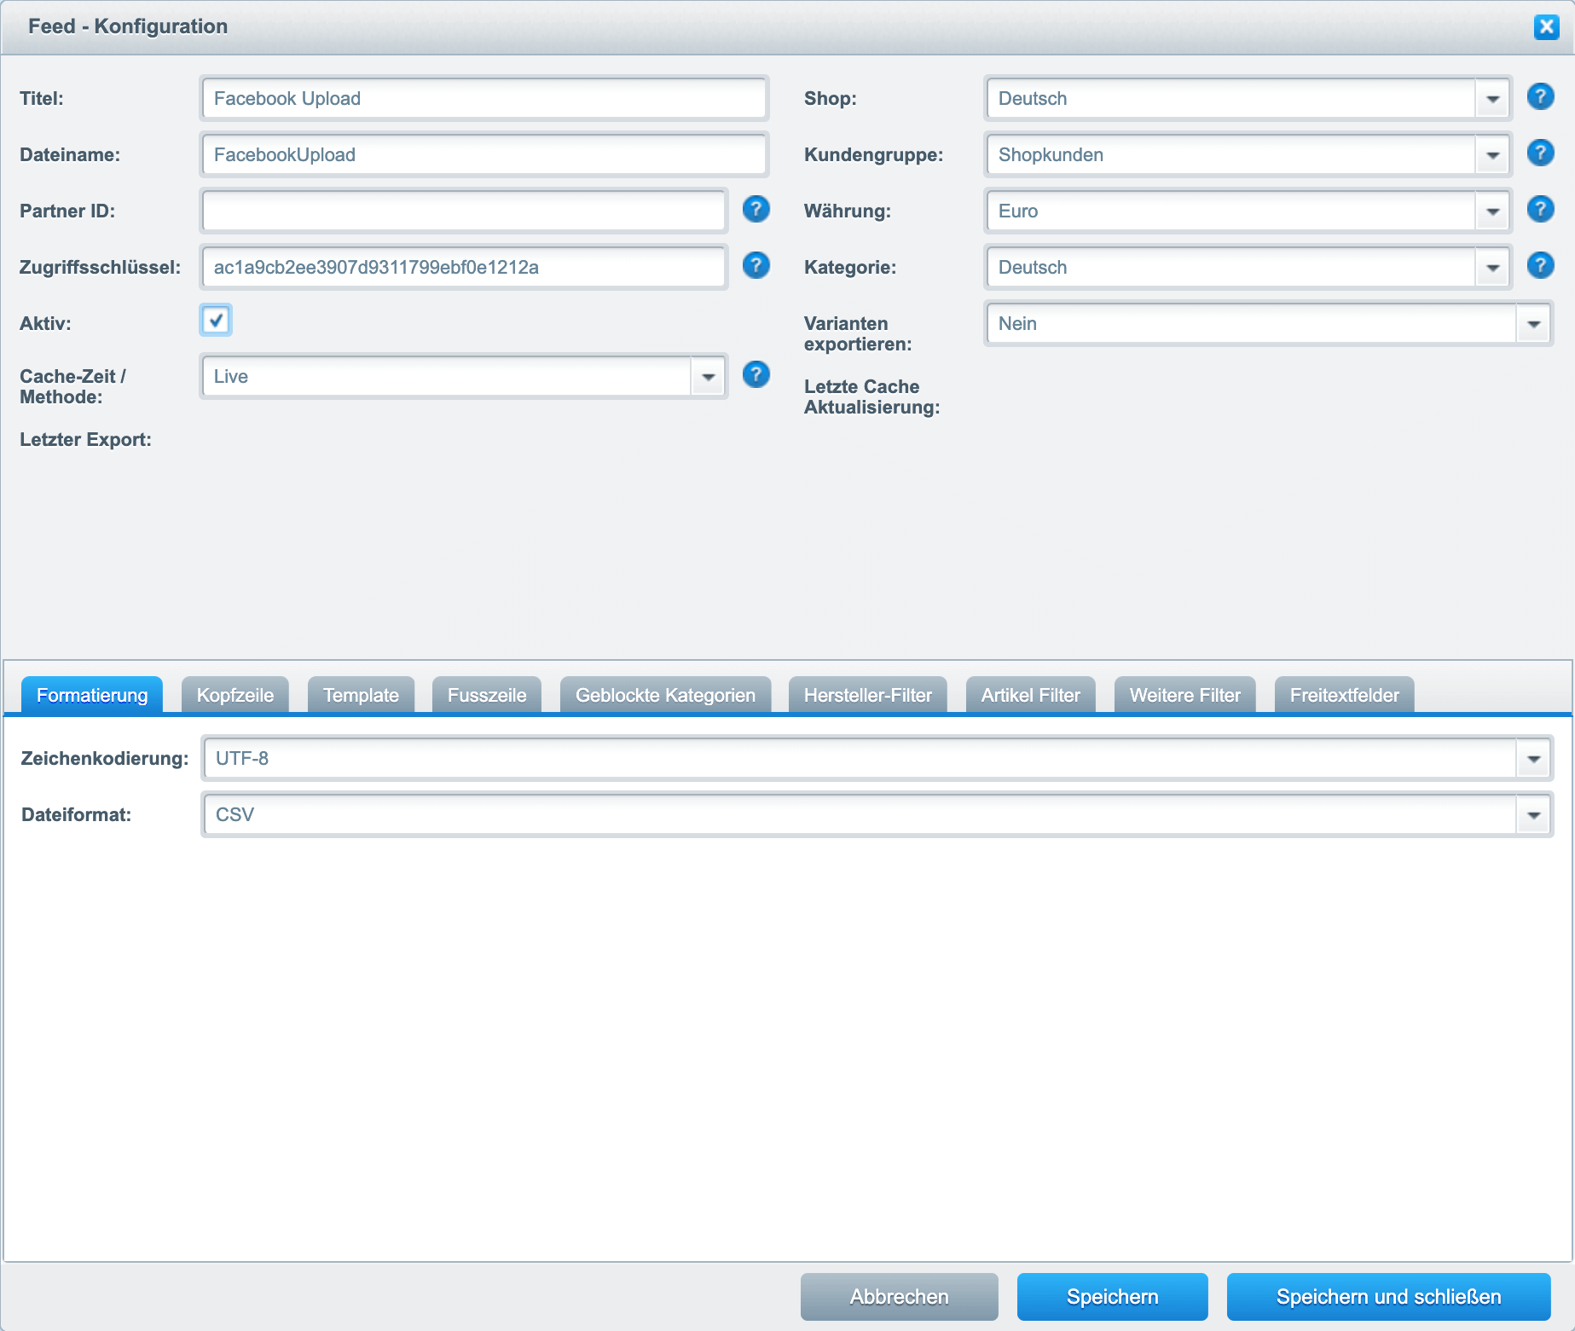Click Speichern und schließen button
The image size is (1575, 1331).
[x=1388, y=1296]
